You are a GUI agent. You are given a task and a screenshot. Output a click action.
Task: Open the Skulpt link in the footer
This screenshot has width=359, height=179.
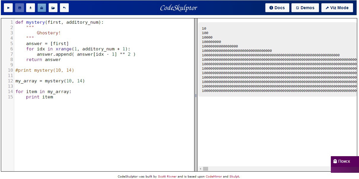click(234, 177)
